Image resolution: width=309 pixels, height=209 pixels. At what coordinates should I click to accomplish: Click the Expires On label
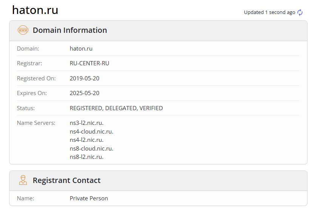tap(32, 93)
